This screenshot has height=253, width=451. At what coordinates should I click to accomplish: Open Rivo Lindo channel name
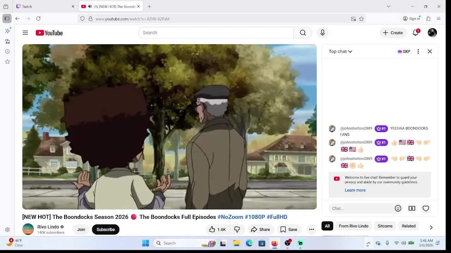48,227
